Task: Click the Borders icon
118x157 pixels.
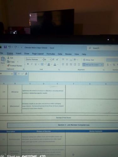Action: [x=42, y=64]
